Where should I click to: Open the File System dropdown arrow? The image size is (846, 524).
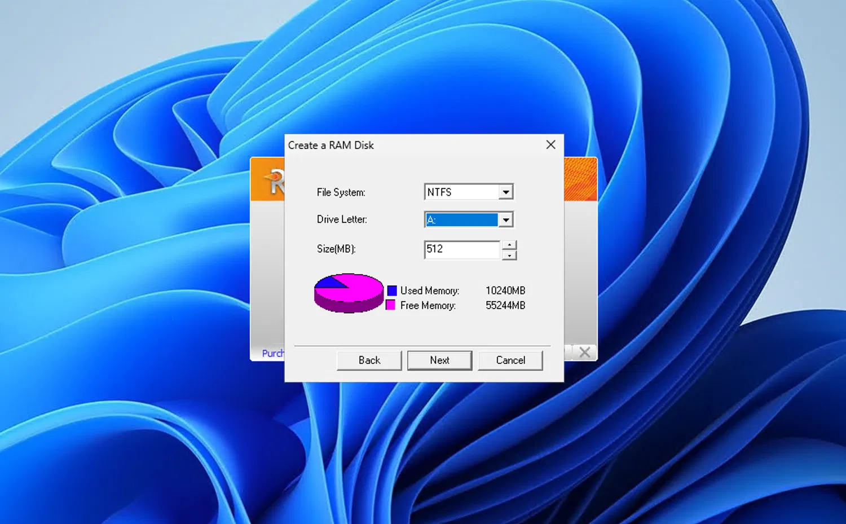pyautogui.click(x=506, y=192)
